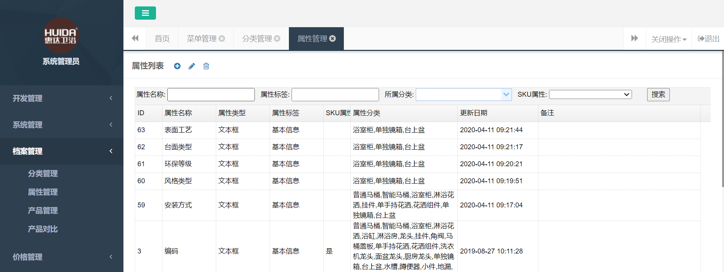Select the 台面类型 row

pos(418,147)
